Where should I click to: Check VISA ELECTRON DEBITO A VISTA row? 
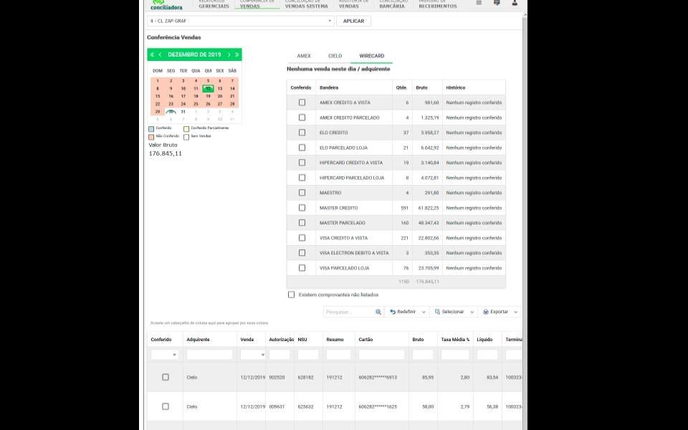coord(302,253)
